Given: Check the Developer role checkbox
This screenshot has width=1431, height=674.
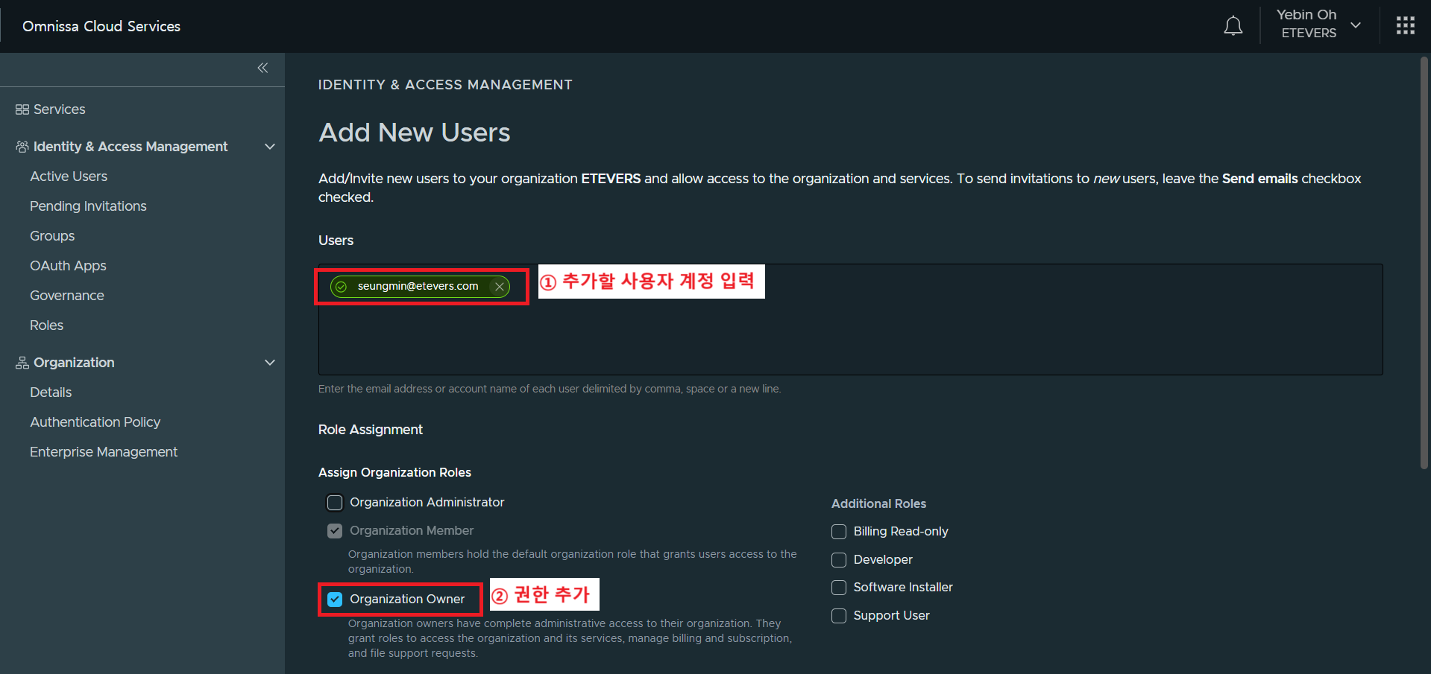Looking at the screenshot, I should point(839,560).
